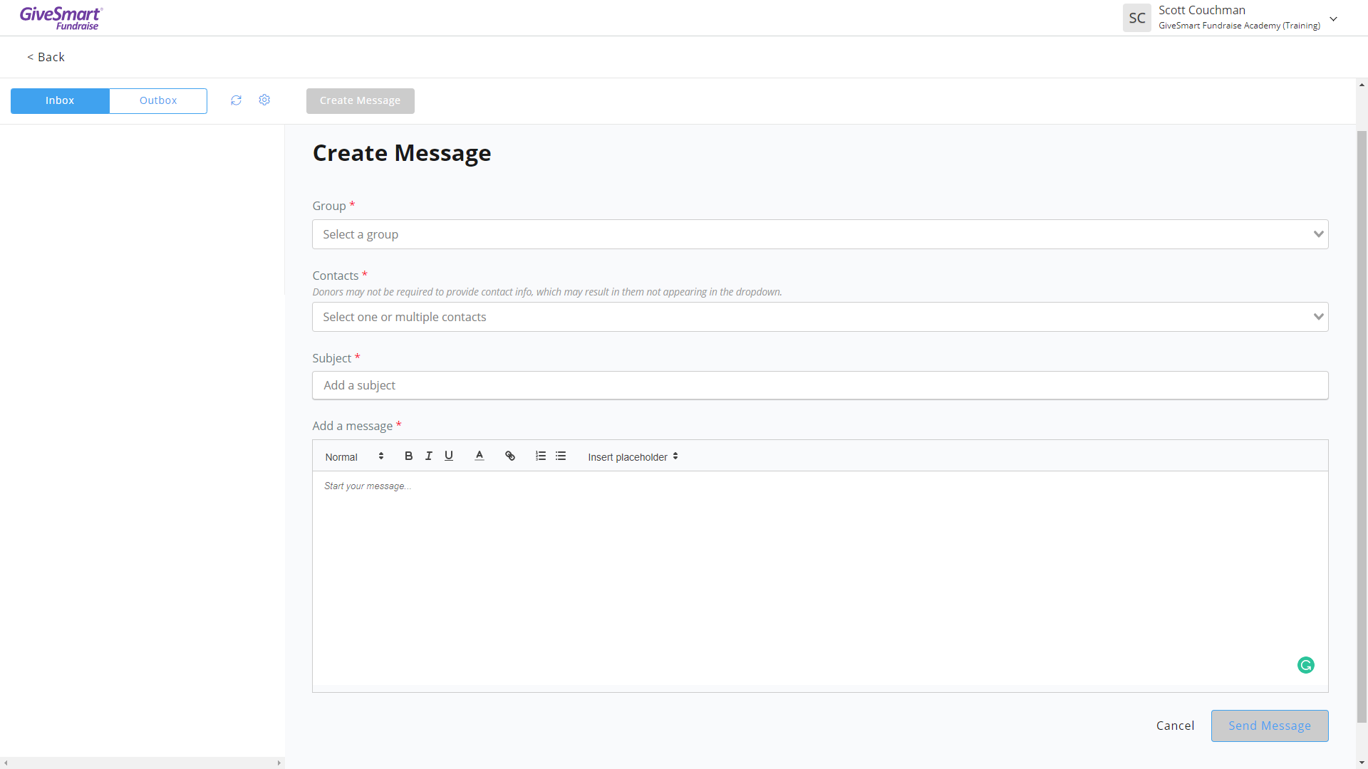This screenshot has height=769, width=1368.
Task: Click the vertical page scrollbar
Action: pos(1362,426)
